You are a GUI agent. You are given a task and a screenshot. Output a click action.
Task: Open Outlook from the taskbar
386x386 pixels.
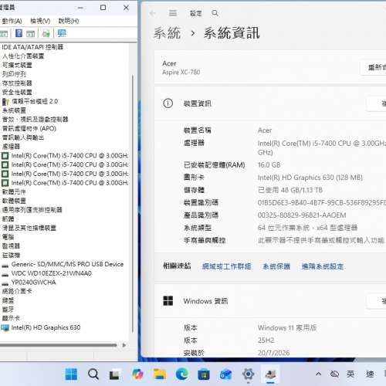pos(225,374)
